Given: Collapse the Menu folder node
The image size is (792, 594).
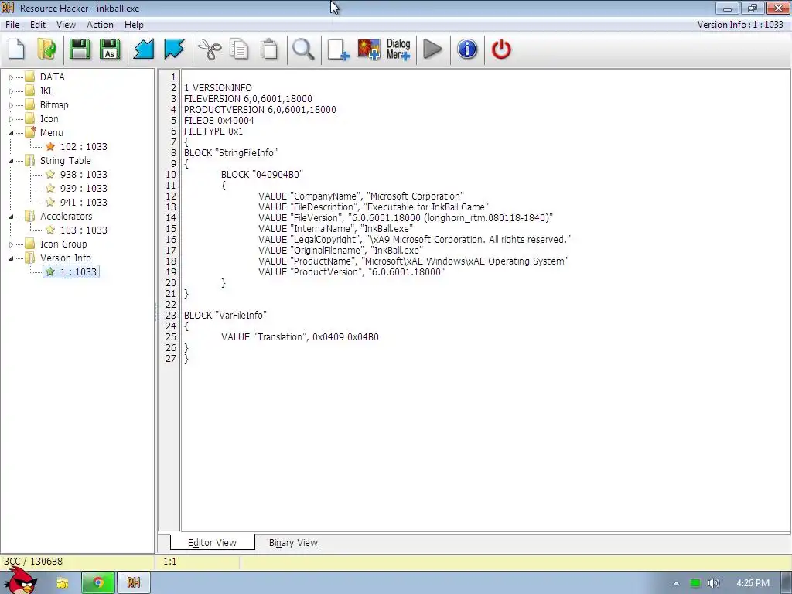Looking at the screenshot, I should (x=11, y=133).
